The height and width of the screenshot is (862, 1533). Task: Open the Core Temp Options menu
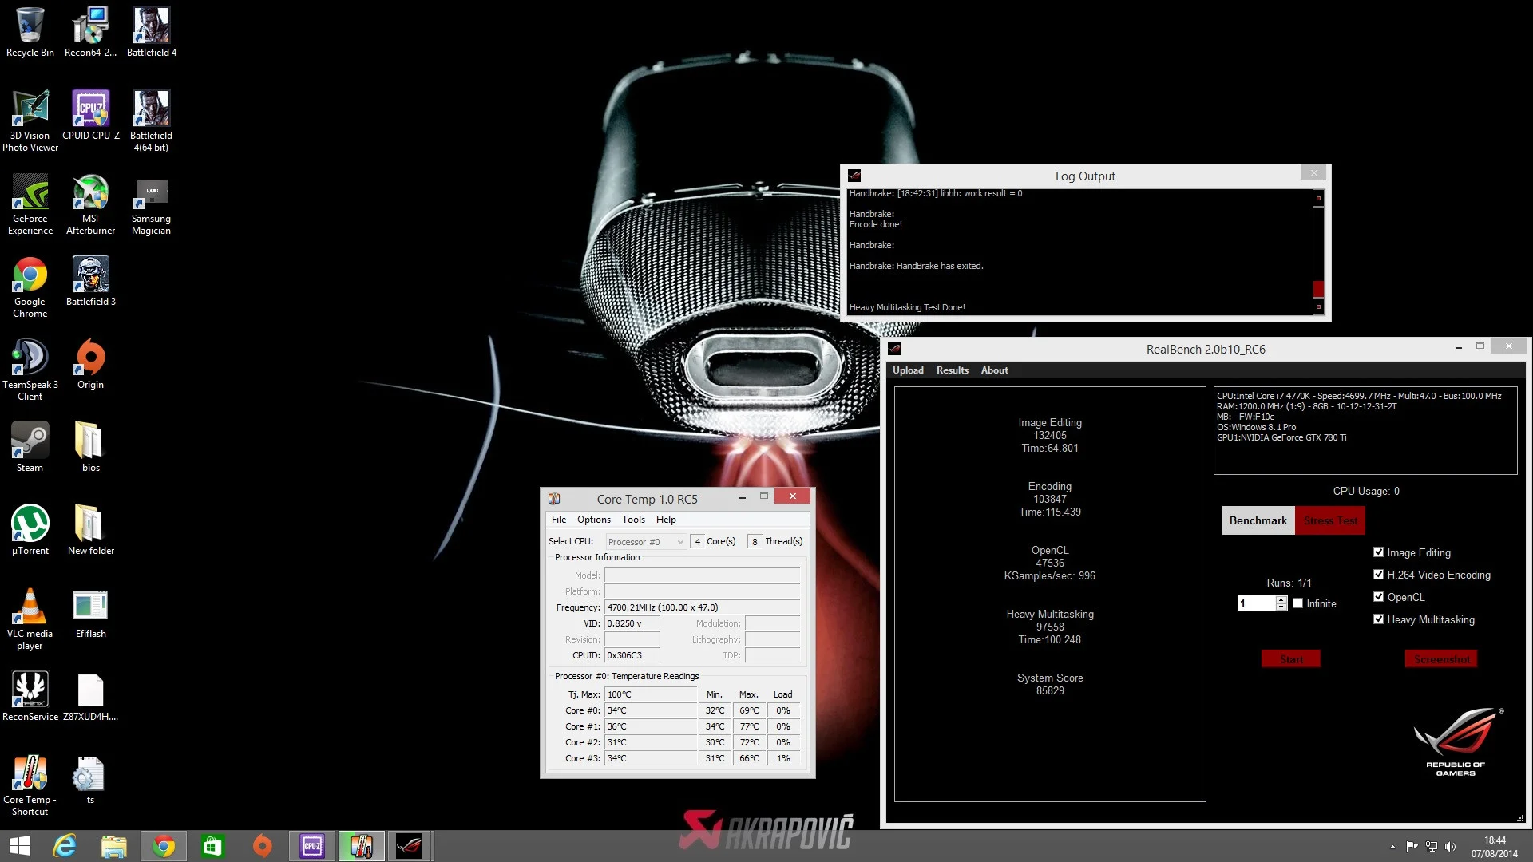coord(594,520)
